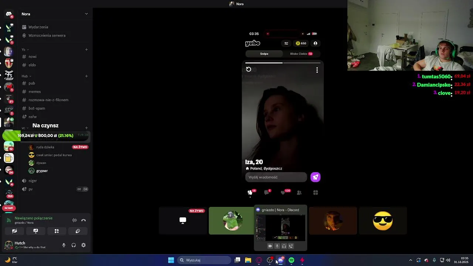Open Yubo likes heart tab with 109
The width and height of the screenshot is (473, 266).
pos(283,192)
